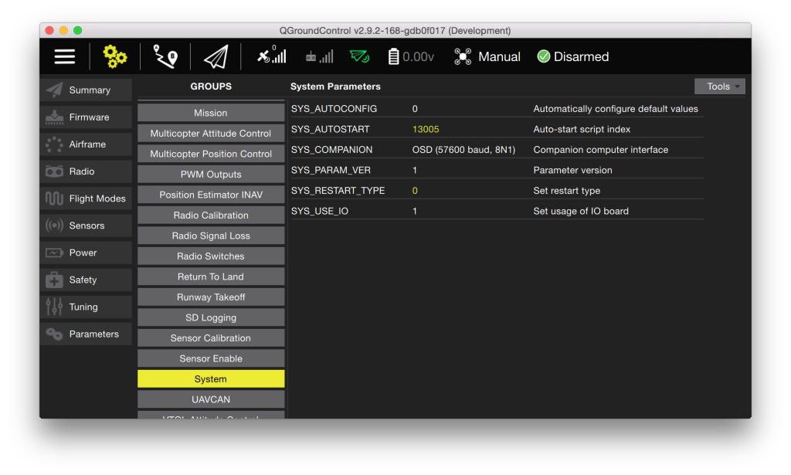
Task: Open the Airframe setup page
Action: 86,144
